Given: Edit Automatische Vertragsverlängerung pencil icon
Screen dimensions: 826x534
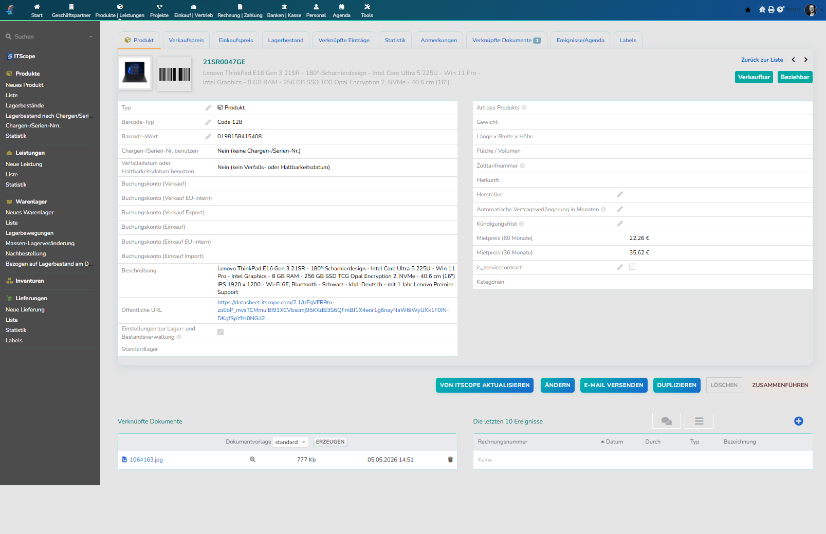Looking at the screenshot, I should click(x=620, y=209).
